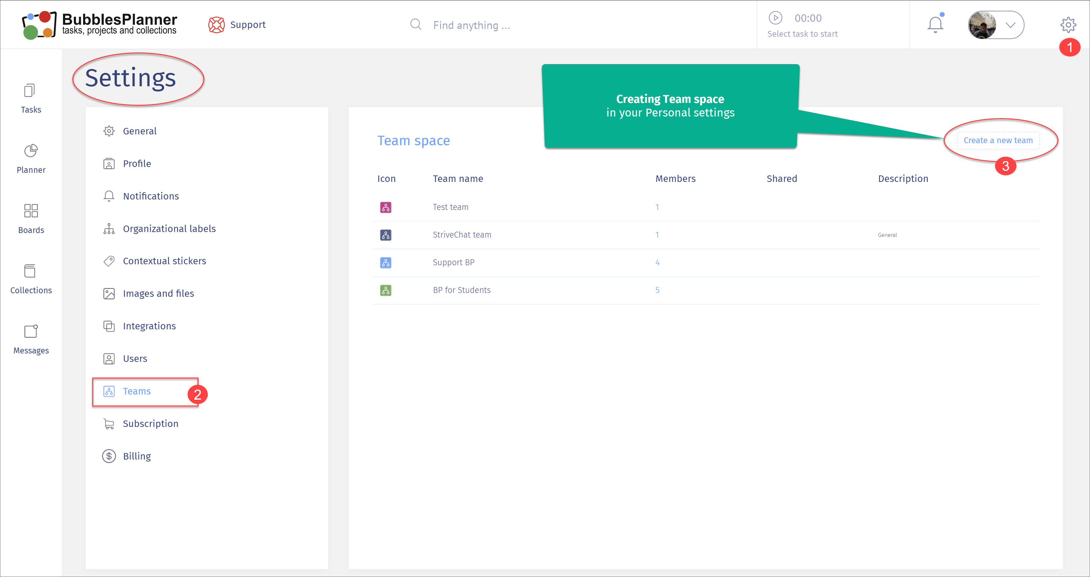Click the Users icon
This screenshot has height=577, width=1090.
109,359
